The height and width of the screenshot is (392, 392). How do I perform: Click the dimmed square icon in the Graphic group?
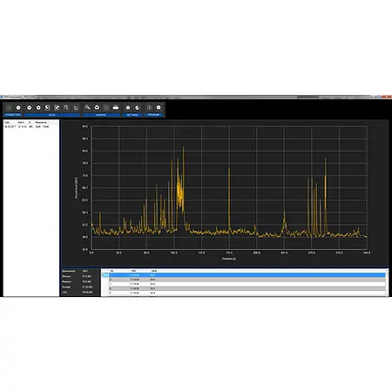pos(106,108)
